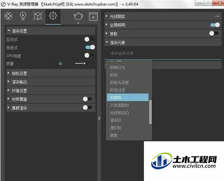Viewport: 224px width, 181px height.
Task: Turn on 焦散 caustics switch
Action: [214, 33]
